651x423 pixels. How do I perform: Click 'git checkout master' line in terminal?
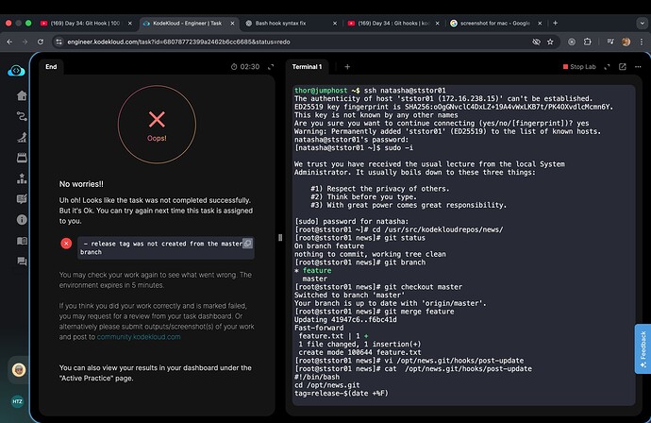tap(423, 287)
